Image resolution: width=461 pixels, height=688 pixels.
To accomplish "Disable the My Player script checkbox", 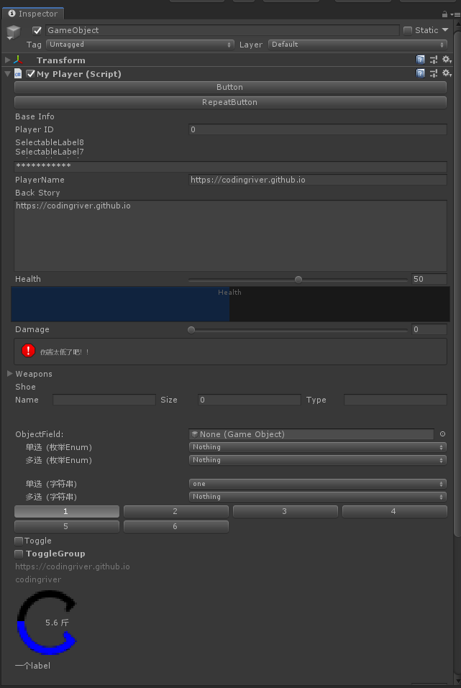I will pyautogui.click(x=30, y=74).
